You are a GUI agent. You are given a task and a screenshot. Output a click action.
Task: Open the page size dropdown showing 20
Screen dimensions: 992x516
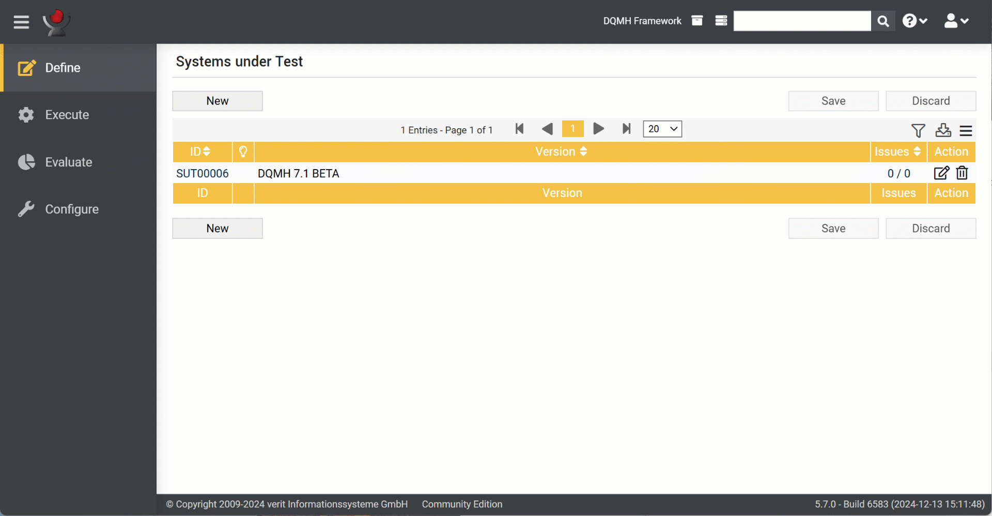pyautogui.click(x=662, y=129)
